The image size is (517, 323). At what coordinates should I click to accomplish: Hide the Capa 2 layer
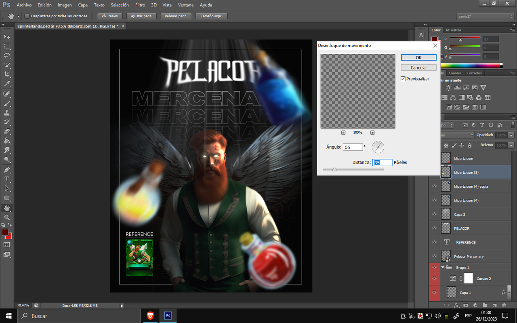click(435, 214)
